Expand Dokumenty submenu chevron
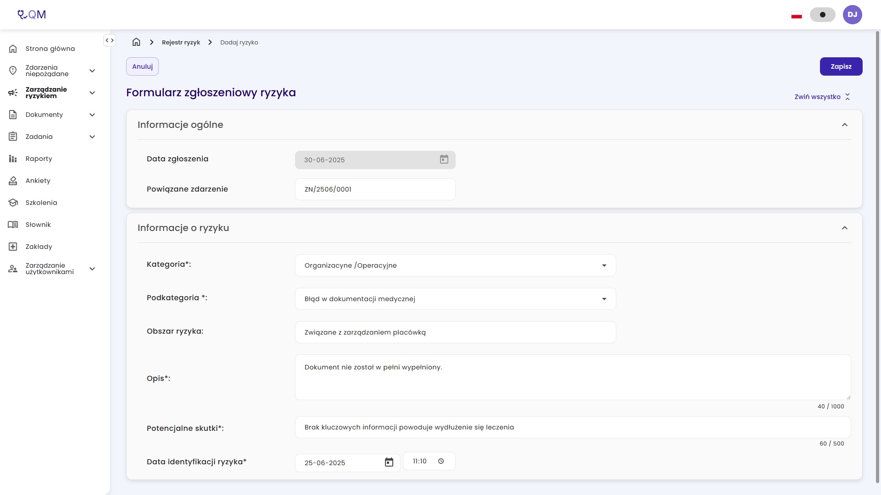The image size is (881, 495). pos(92,115)
